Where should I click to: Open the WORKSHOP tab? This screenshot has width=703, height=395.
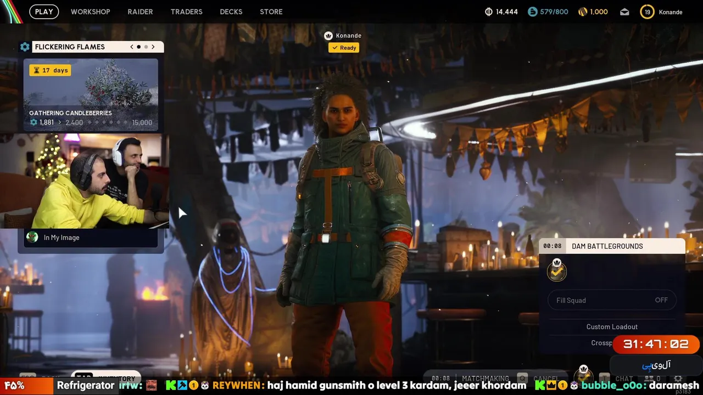[x=91, y=12]
